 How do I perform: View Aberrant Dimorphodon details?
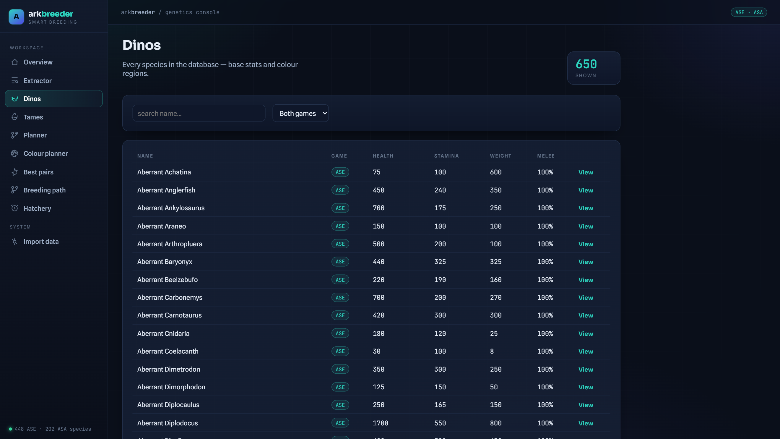click(585, 387)
